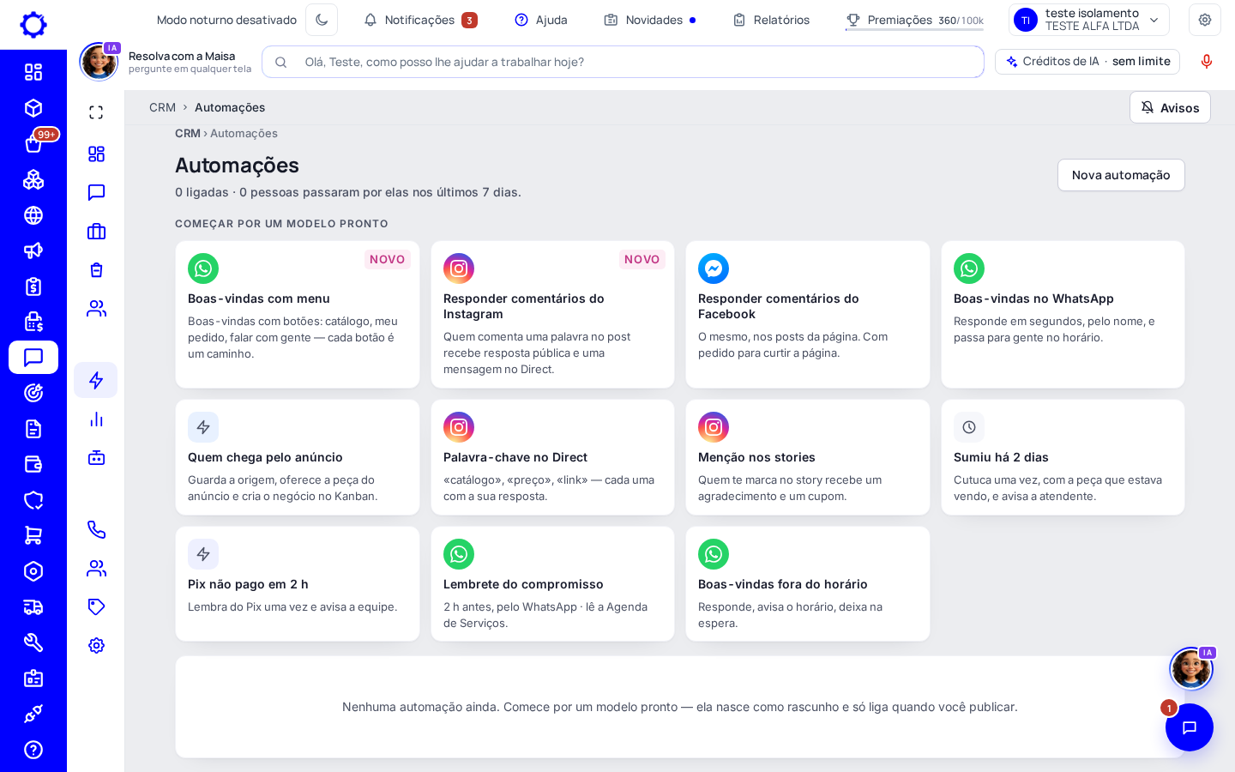
Task: Open globe icon in blue sidebar
Action: pyautogui.click(x=33, y=215)
